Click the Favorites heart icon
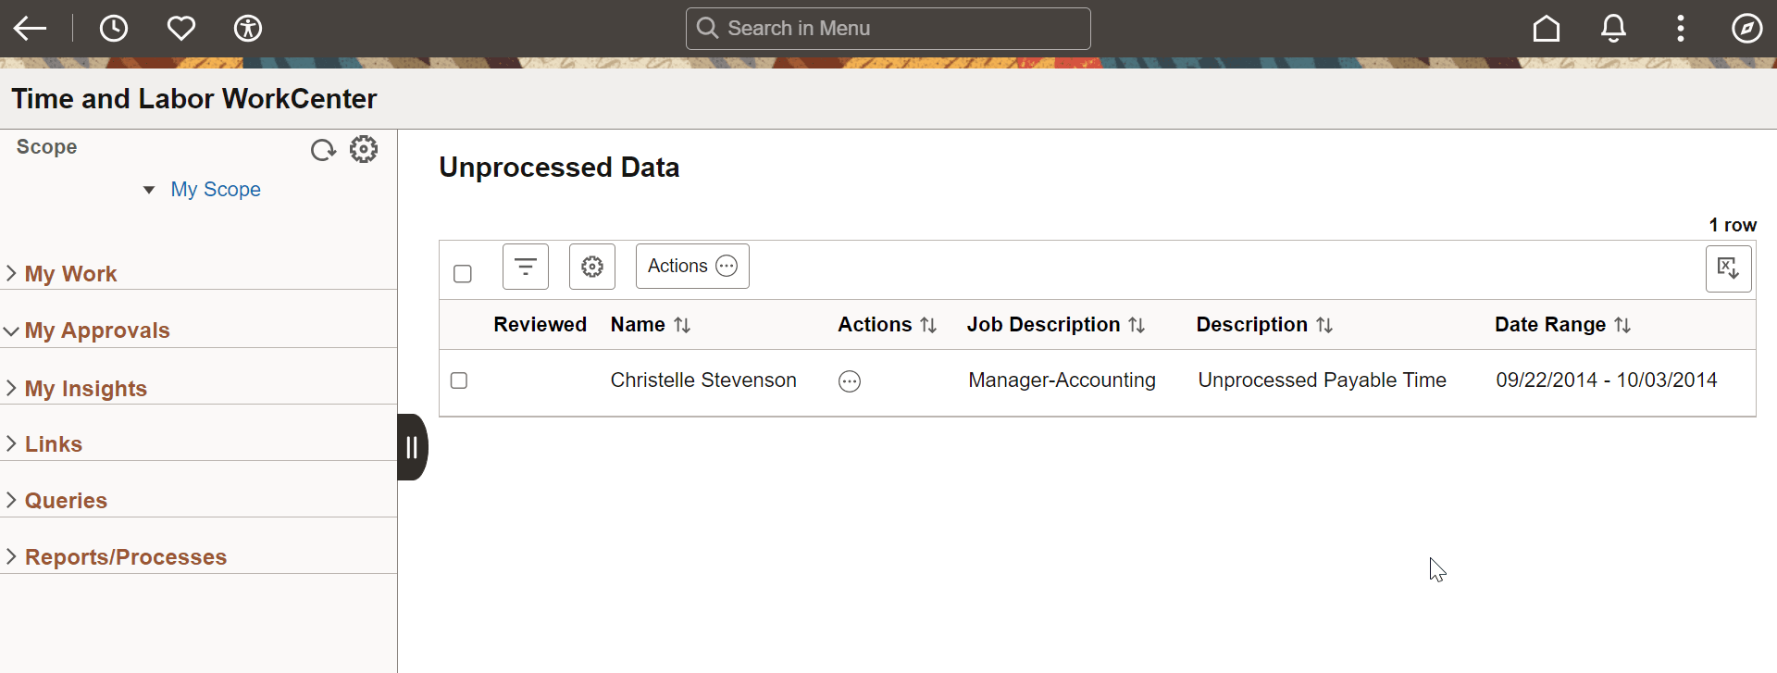 pos(181,29)
